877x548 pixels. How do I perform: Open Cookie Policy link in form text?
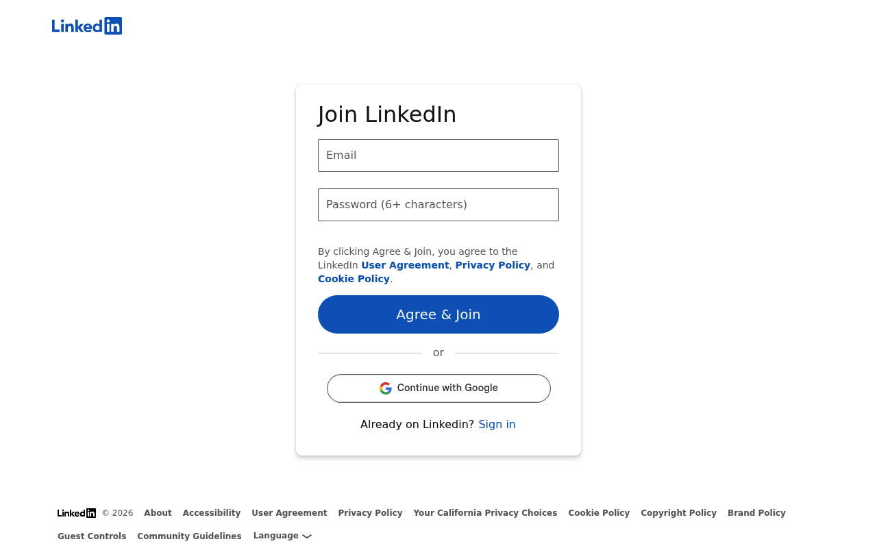354,279
